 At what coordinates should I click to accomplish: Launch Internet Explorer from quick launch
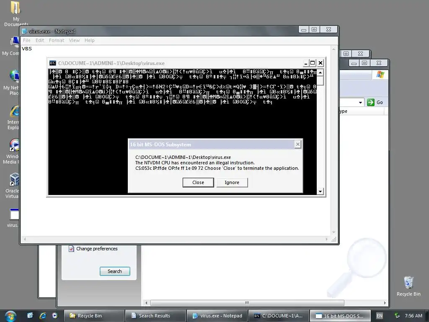pos(43,315)
